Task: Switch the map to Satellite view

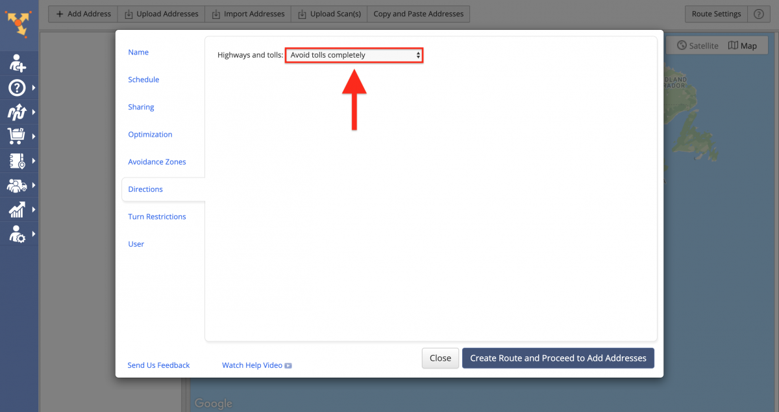Action: point(697,45)
